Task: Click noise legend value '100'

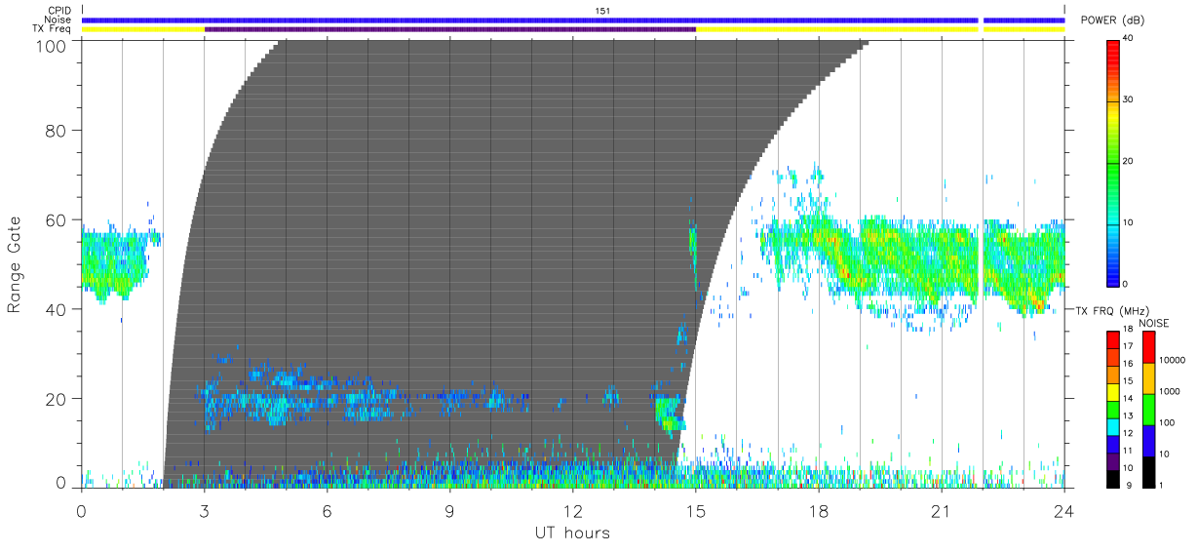Action: click(1168, 423)
